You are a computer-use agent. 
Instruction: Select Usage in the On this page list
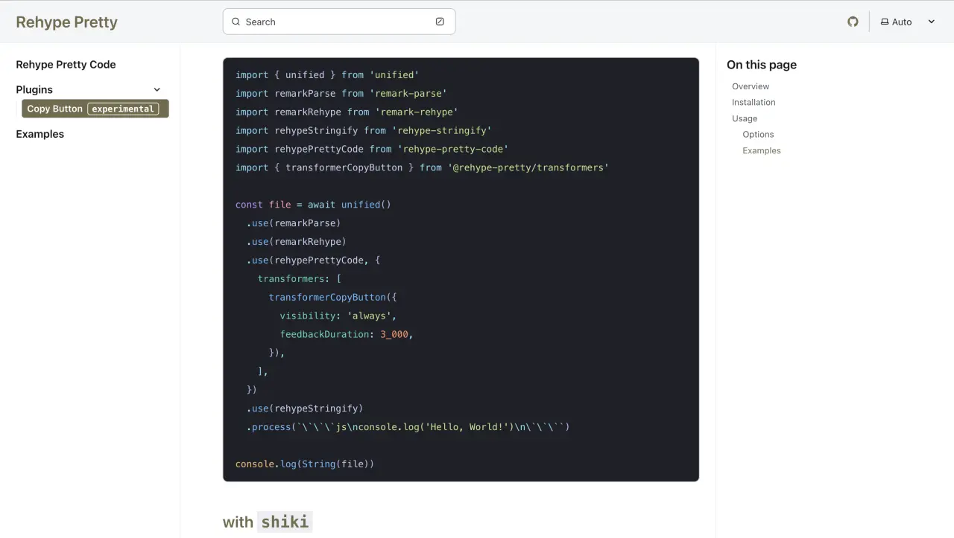coord(744,118)
